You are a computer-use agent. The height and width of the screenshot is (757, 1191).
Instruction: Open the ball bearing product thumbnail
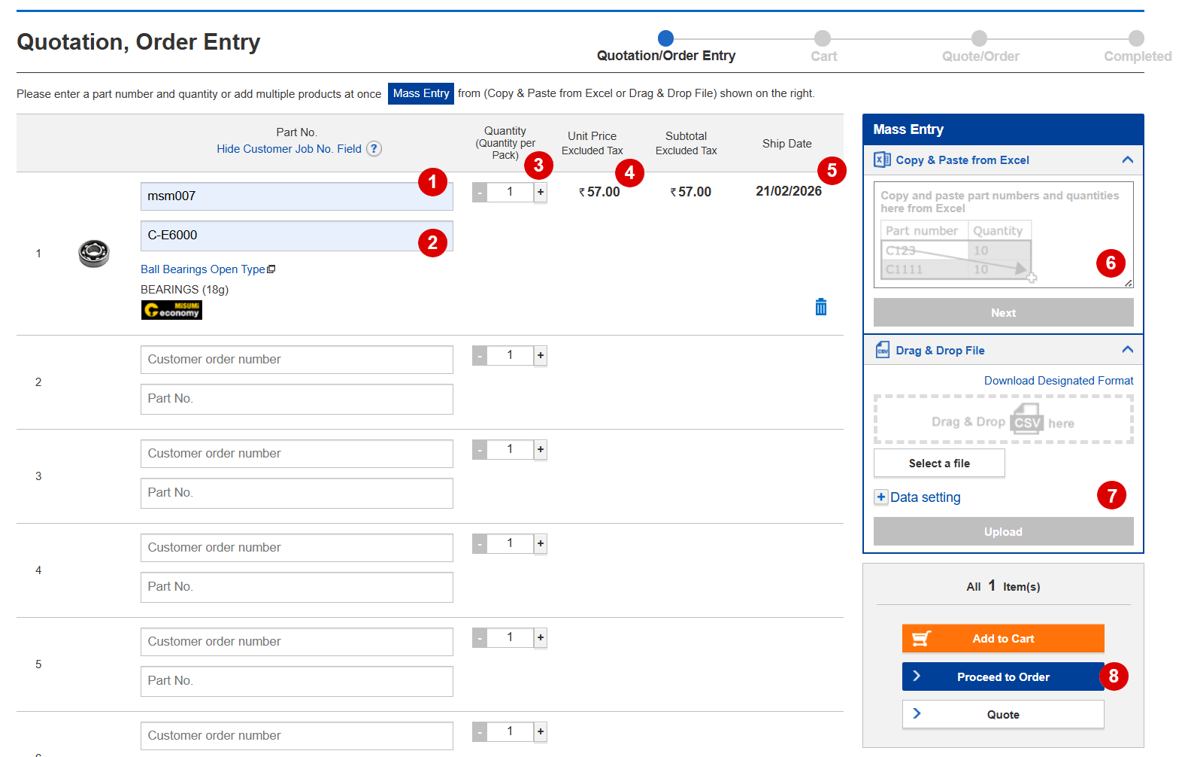[x=94, y=254]
